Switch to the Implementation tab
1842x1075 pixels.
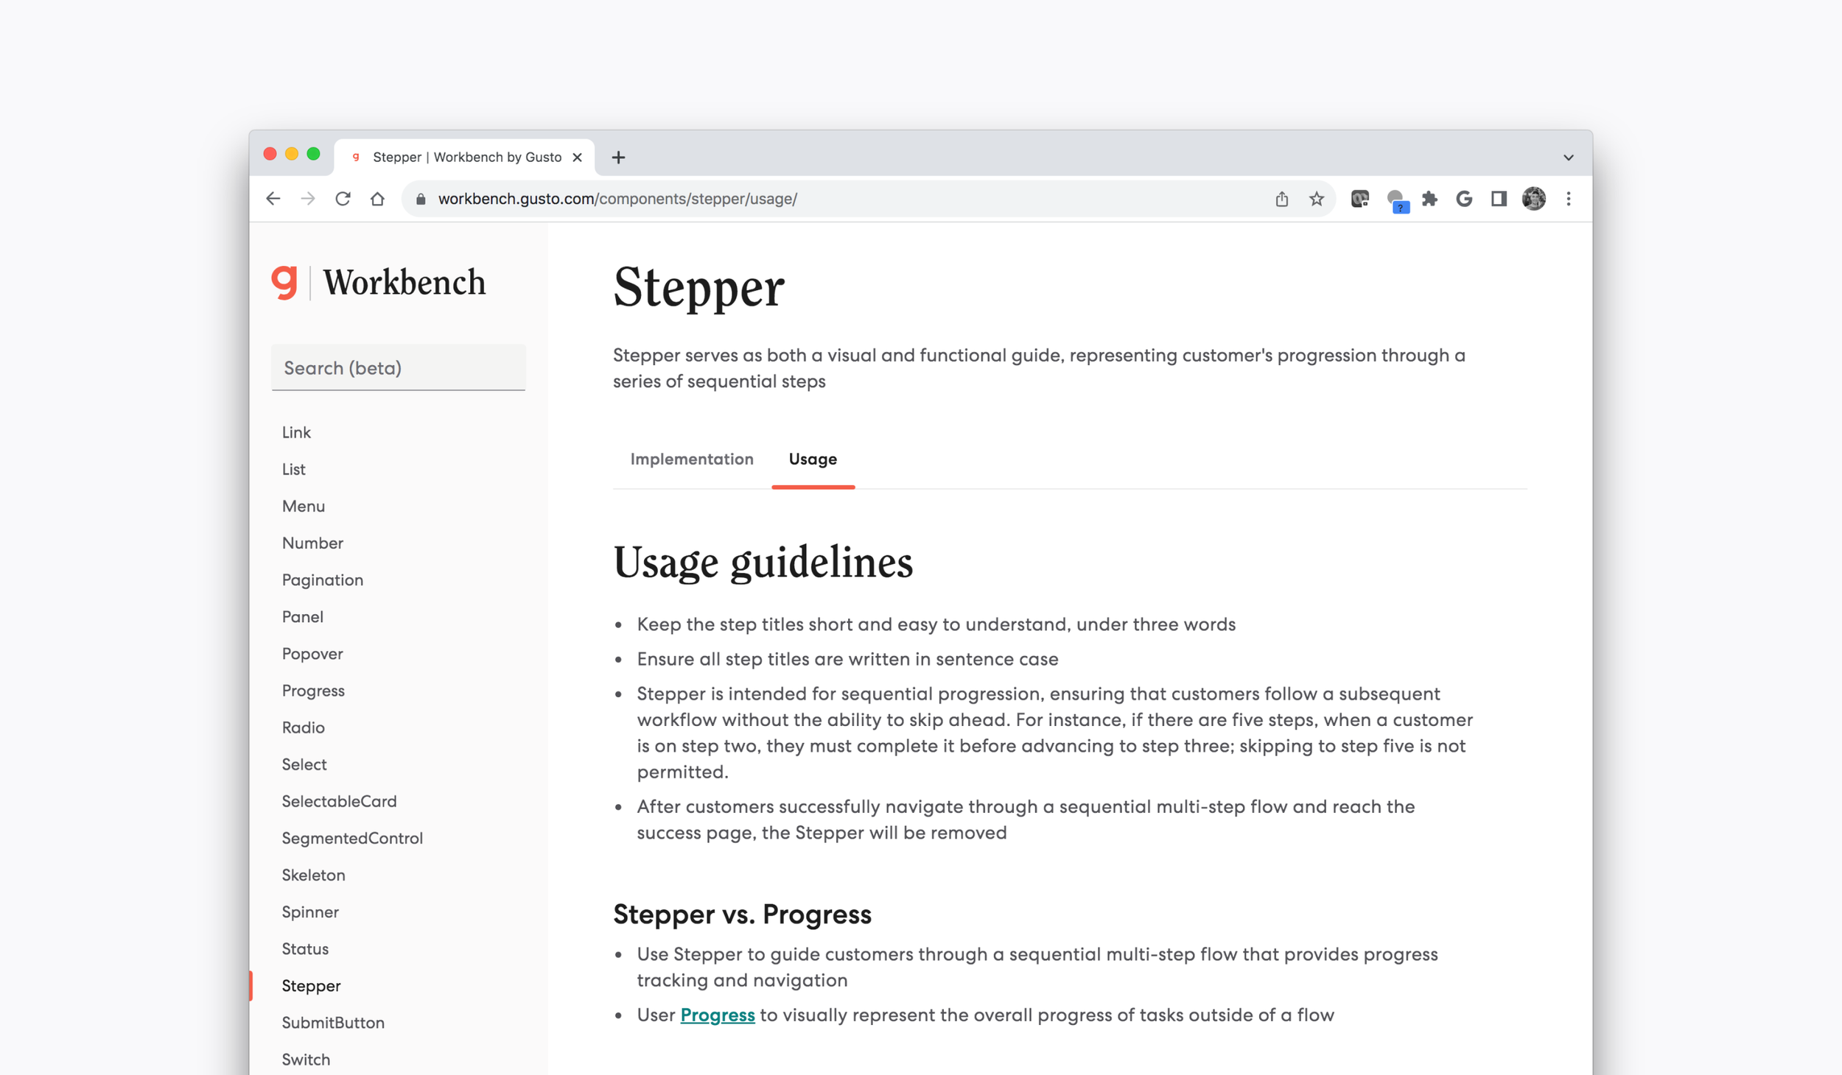[692, 459]
